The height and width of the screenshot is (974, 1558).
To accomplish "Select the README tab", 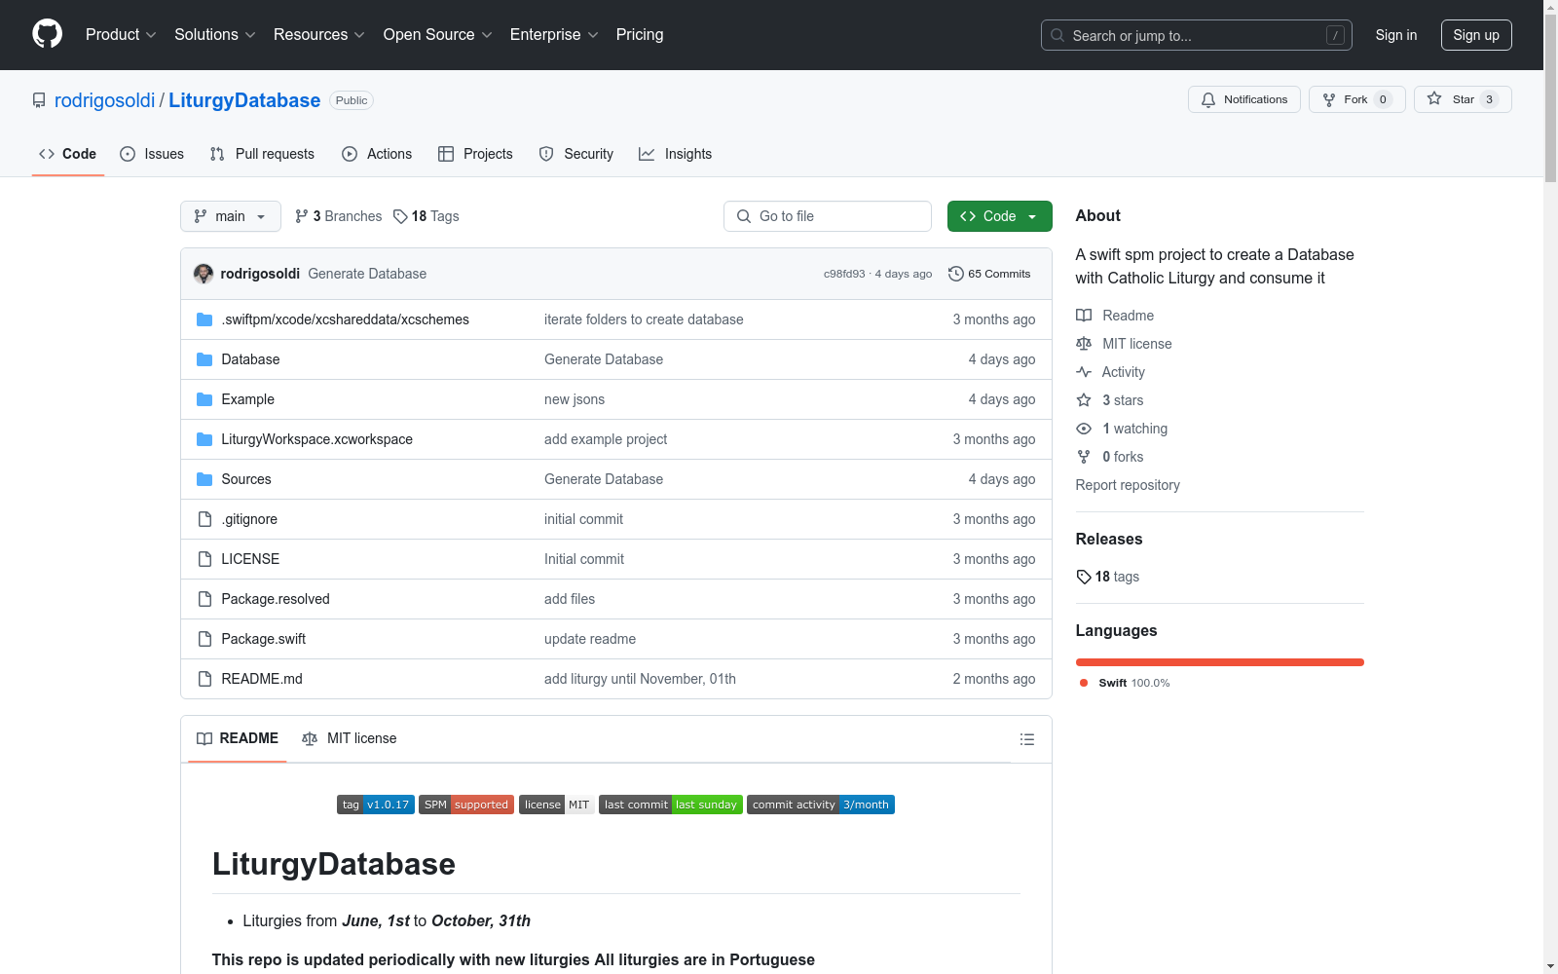I will point(238,738).
